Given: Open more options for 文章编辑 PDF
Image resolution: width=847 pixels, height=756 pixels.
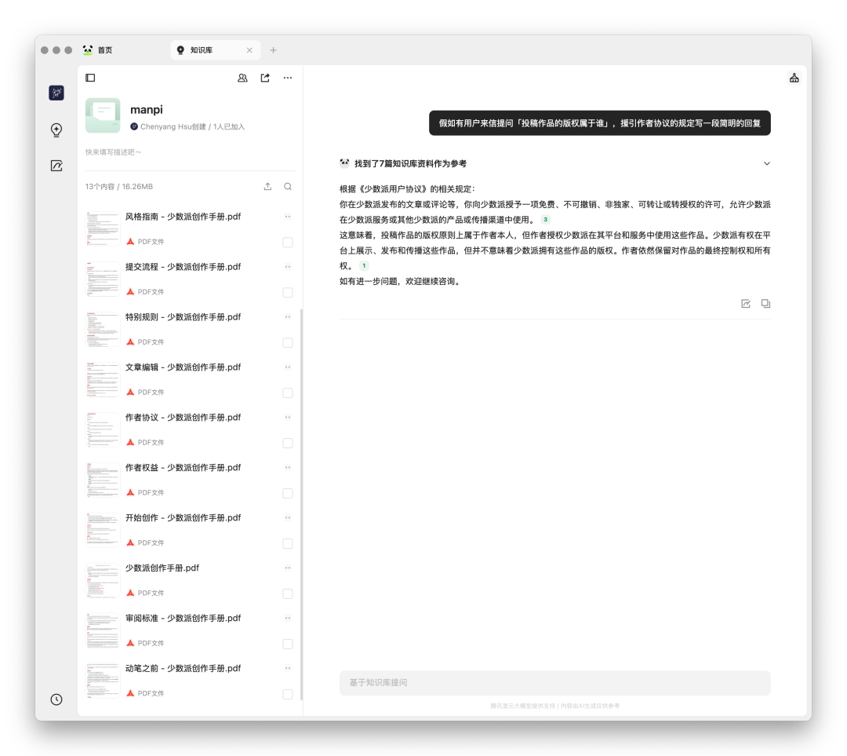Looking at the screenshot, I should pos(288,367).
